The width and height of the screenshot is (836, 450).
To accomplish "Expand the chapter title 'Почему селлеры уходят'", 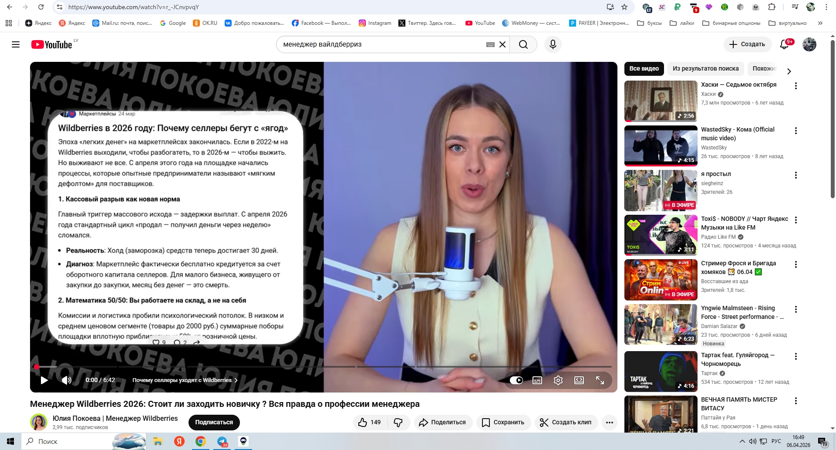I will pyautogui.click(x=185, y=380).
